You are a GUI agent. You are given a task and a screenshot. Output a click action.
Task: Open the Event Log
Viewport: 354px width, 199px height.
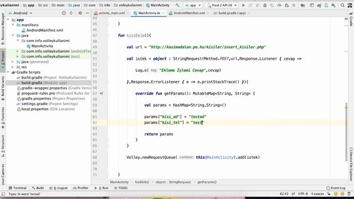coord(336,188)
